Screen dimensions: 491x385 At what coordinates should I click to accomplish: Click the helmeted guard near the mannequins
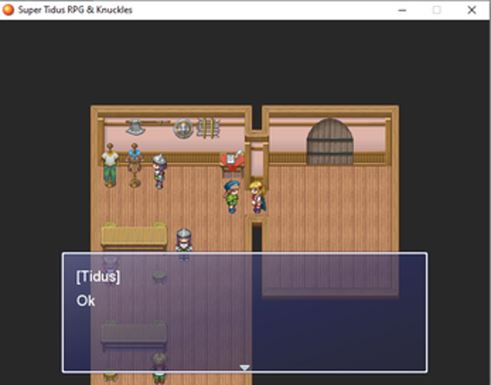159,172
